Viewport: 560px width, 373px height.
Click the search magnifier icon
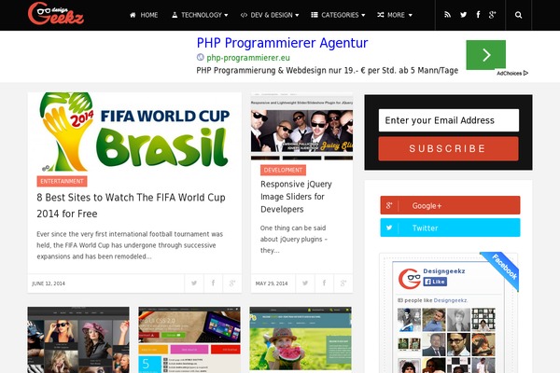pos(518,15)
